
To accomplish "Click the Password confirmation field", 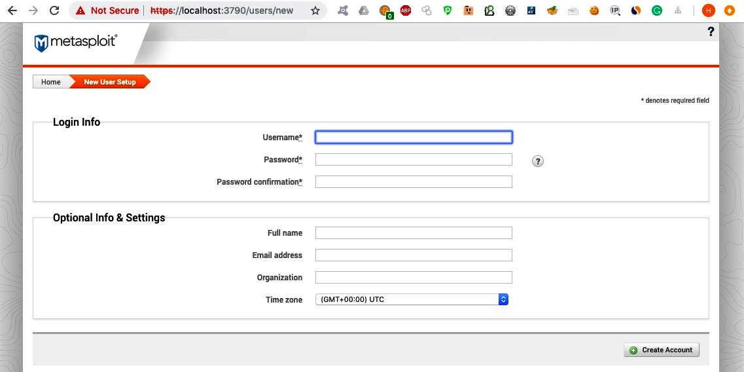I will 414,181.
